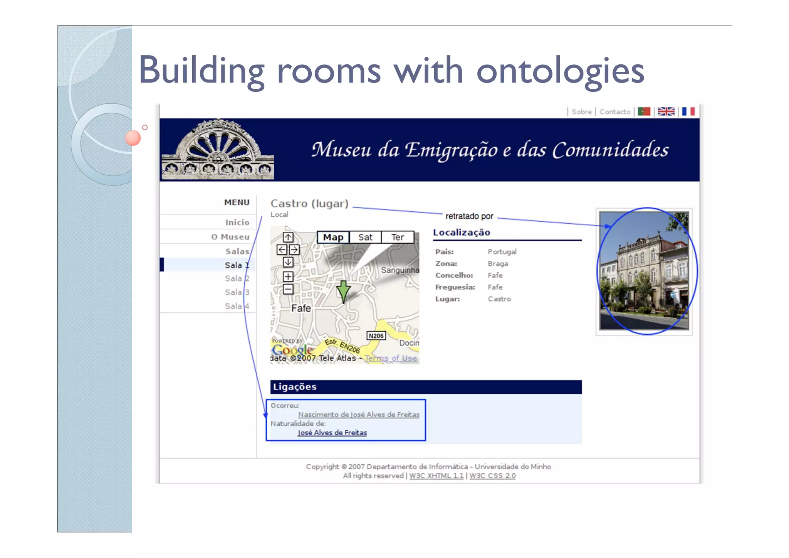Open W3C XHTML 1.1 footer link

tap(436, 476)
